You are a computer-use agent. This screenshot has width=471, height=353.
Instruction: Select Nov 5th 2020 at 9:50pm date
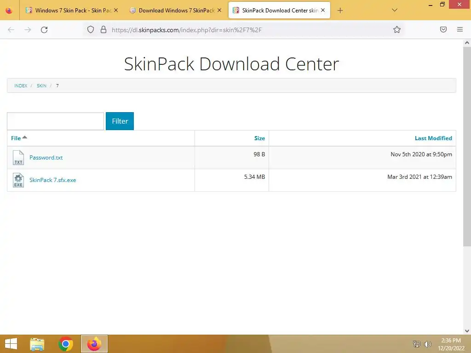tap(421, 154)
